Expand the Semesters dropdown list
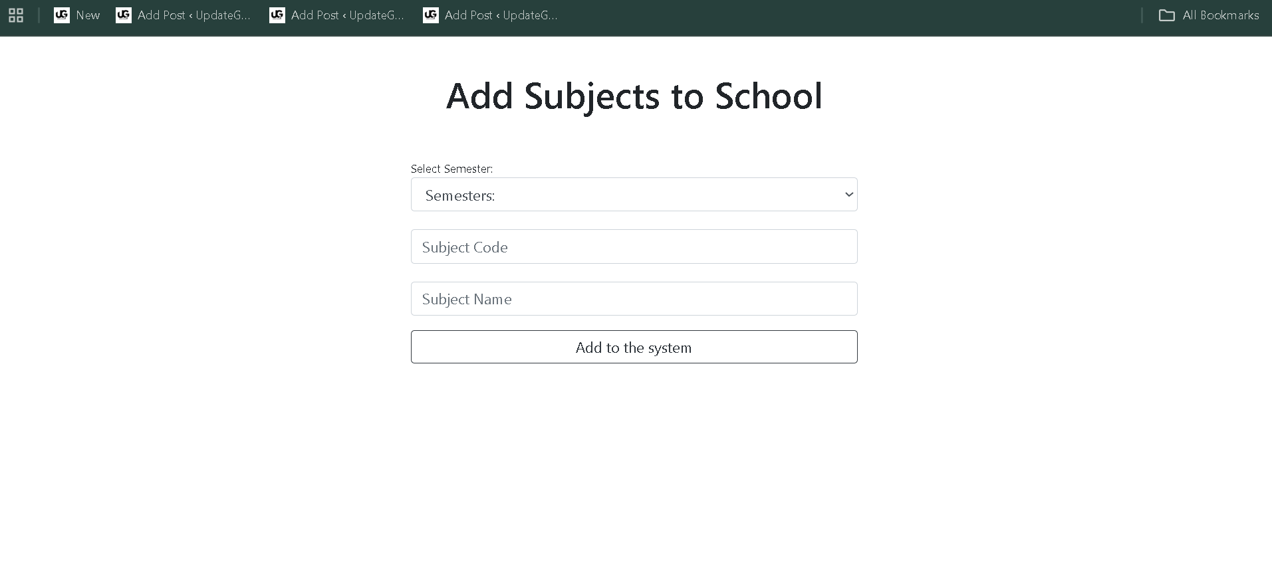1272x584 pixels. tap(633, 195)
